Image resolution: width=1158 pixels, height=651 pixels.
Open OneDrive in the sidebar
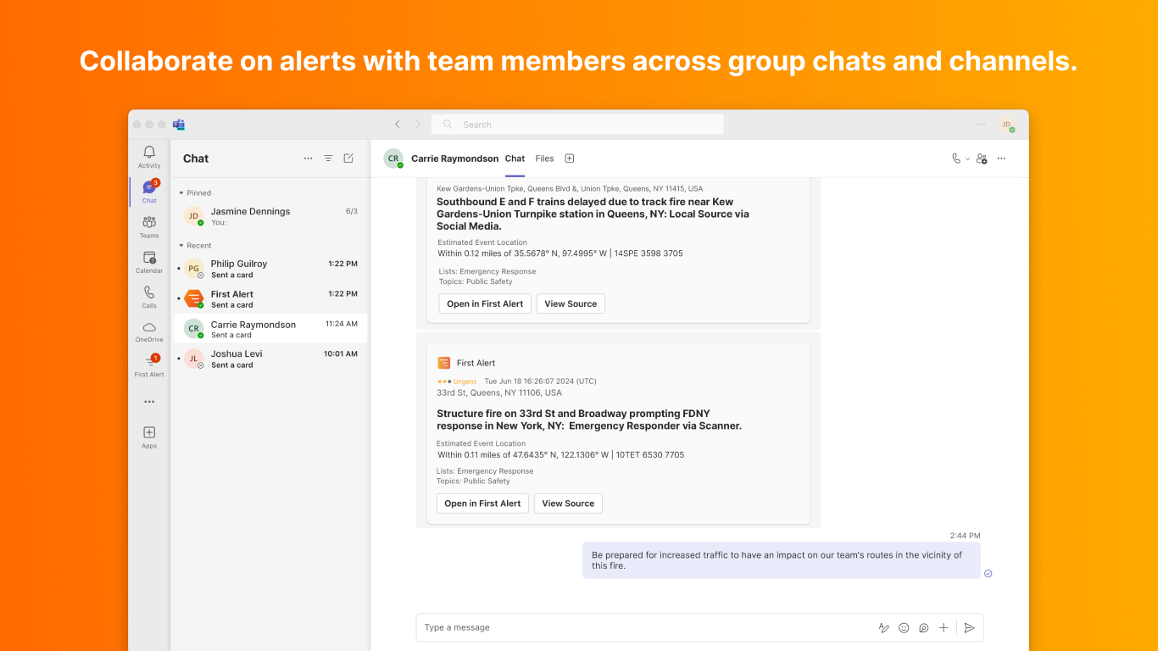click(x=149, y=331)
